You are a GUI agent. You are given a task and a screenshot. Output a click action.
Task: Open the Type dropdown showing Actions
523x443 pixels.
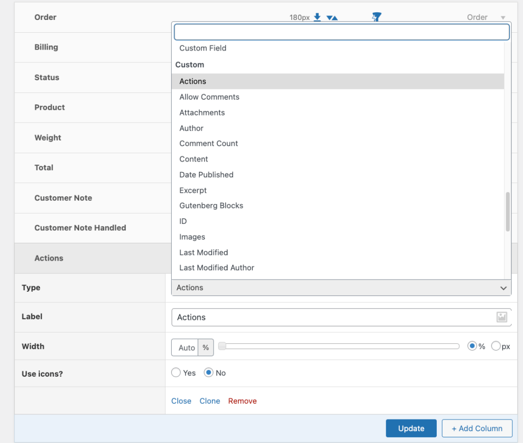(340, 288)
